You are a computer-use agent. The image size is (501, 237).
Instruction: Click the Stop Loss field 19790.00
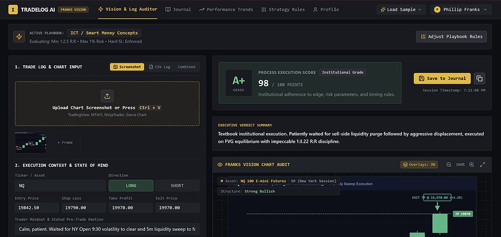pos(84,208)
